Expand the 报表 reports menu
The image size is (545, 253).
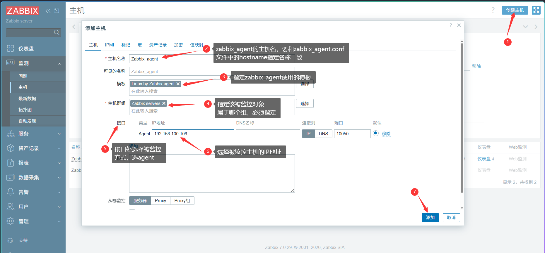(33, 163)
